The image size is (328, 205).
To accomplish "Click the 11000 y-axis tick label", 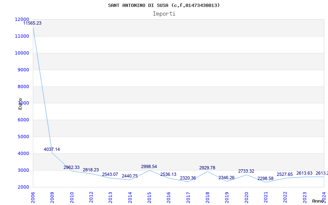I will 22,36.
